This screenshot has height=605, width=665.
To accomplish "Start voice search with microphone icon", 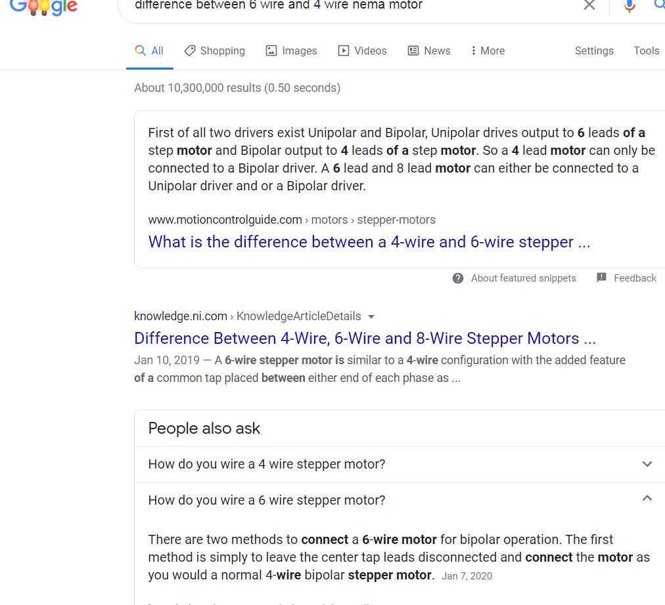I will point(629,6).
